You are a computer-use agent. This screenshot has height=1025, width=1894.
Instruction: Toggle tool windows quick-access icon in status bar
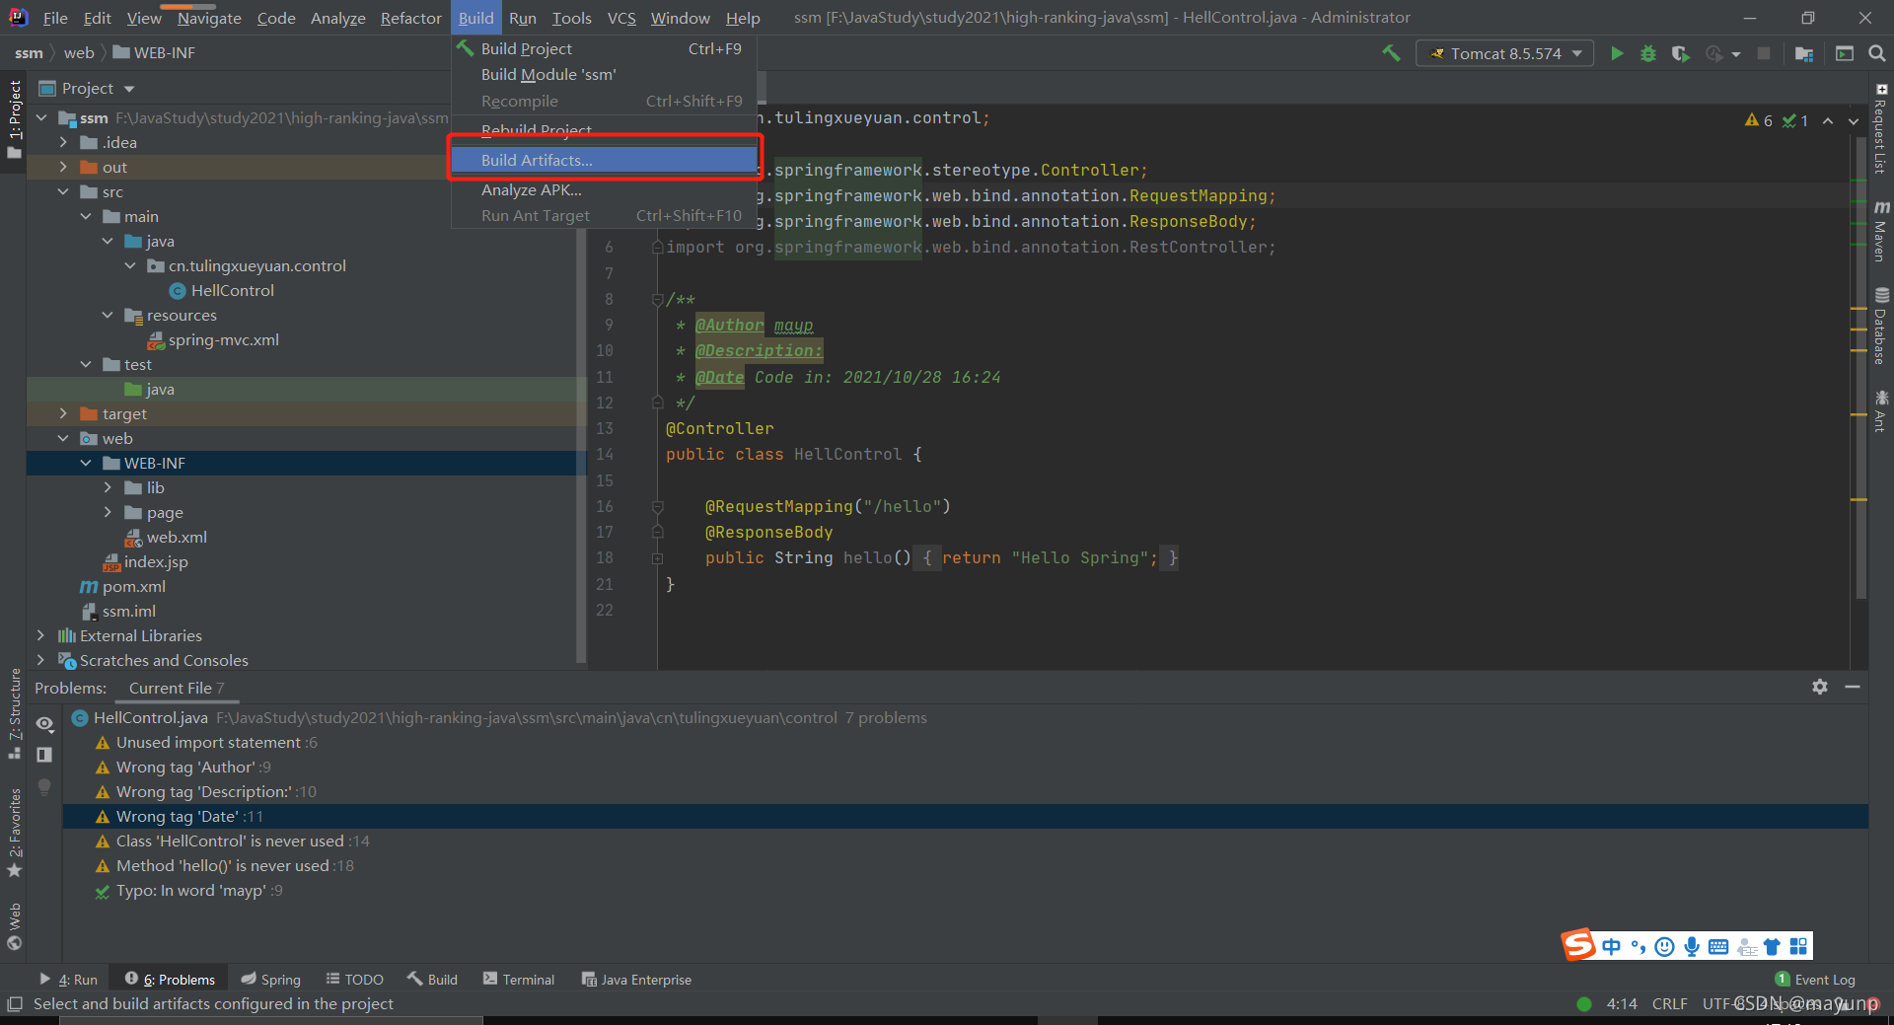(x=14, y=1003)
